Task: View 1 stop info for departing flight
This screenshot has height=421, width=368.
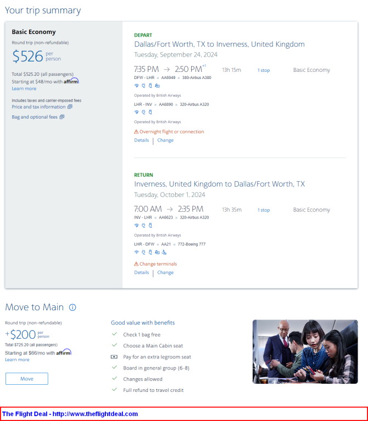Action: coord(264,70)
